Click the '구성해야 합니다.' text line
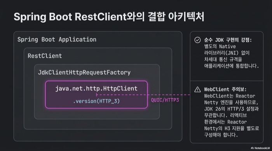The image size is (272, 151). click(x=221, y=135)
